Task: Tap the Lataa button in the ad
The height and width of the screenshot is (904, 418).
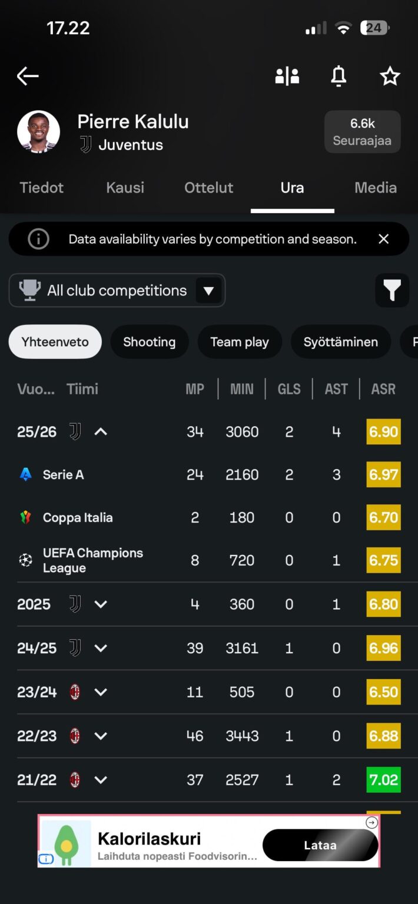Action: point(320,845)
